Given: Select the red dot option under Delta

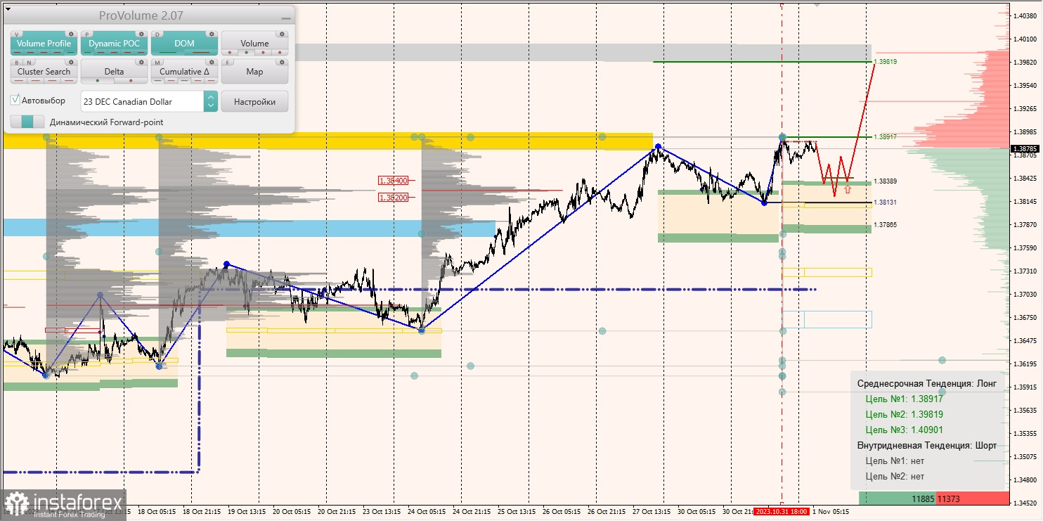Looking at the screenshot, I should (131, 81).
